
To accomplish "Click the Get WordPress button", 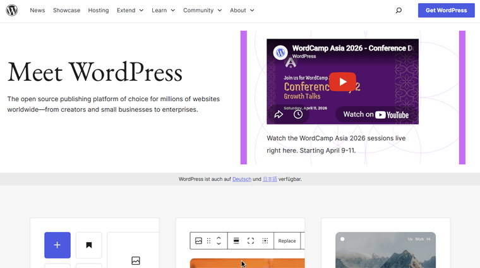I will point(446,10).
